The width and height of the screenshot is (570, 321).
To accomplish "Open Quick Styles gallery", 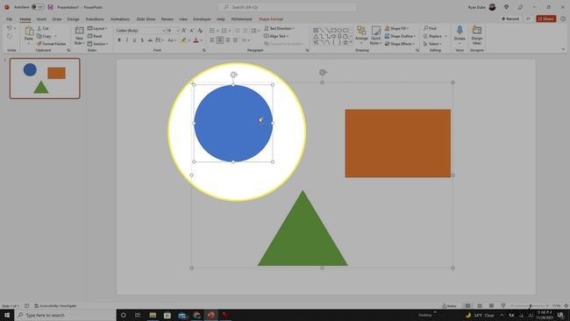I will click(375, 35).
